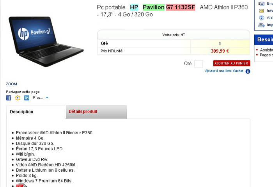Click the Besoin header in sidebar
Screen dimensions: 273x187
[x=265, y=39]
